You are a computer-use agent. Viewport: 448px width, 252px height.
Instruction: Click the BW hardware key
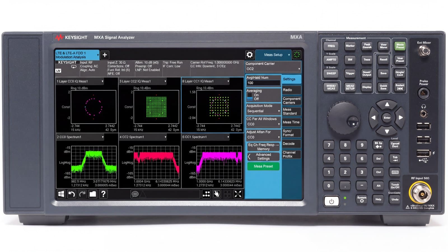(350, 60)
